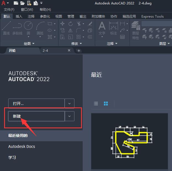Expand the Layers (图层) panel

pyautogui.click(x=165, y=44)
